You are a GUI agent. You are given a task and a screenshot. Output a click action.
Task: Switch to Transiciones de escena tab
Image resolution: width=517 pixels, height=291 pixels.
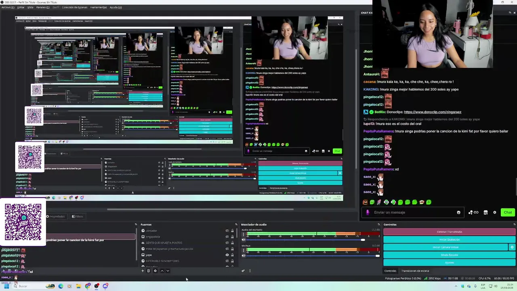[x=415, y=271]
